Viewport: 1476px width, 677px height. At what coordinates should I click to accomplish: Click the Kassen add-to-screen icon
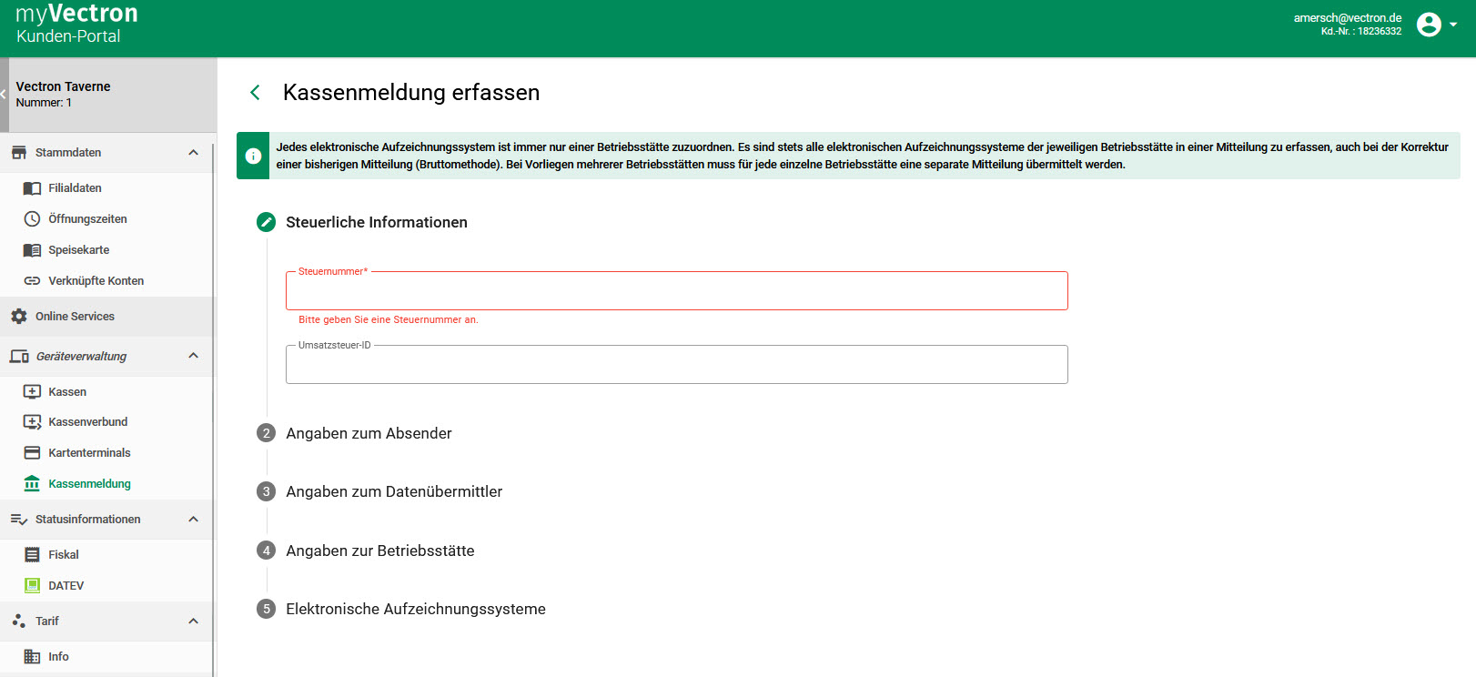[32, 392]
